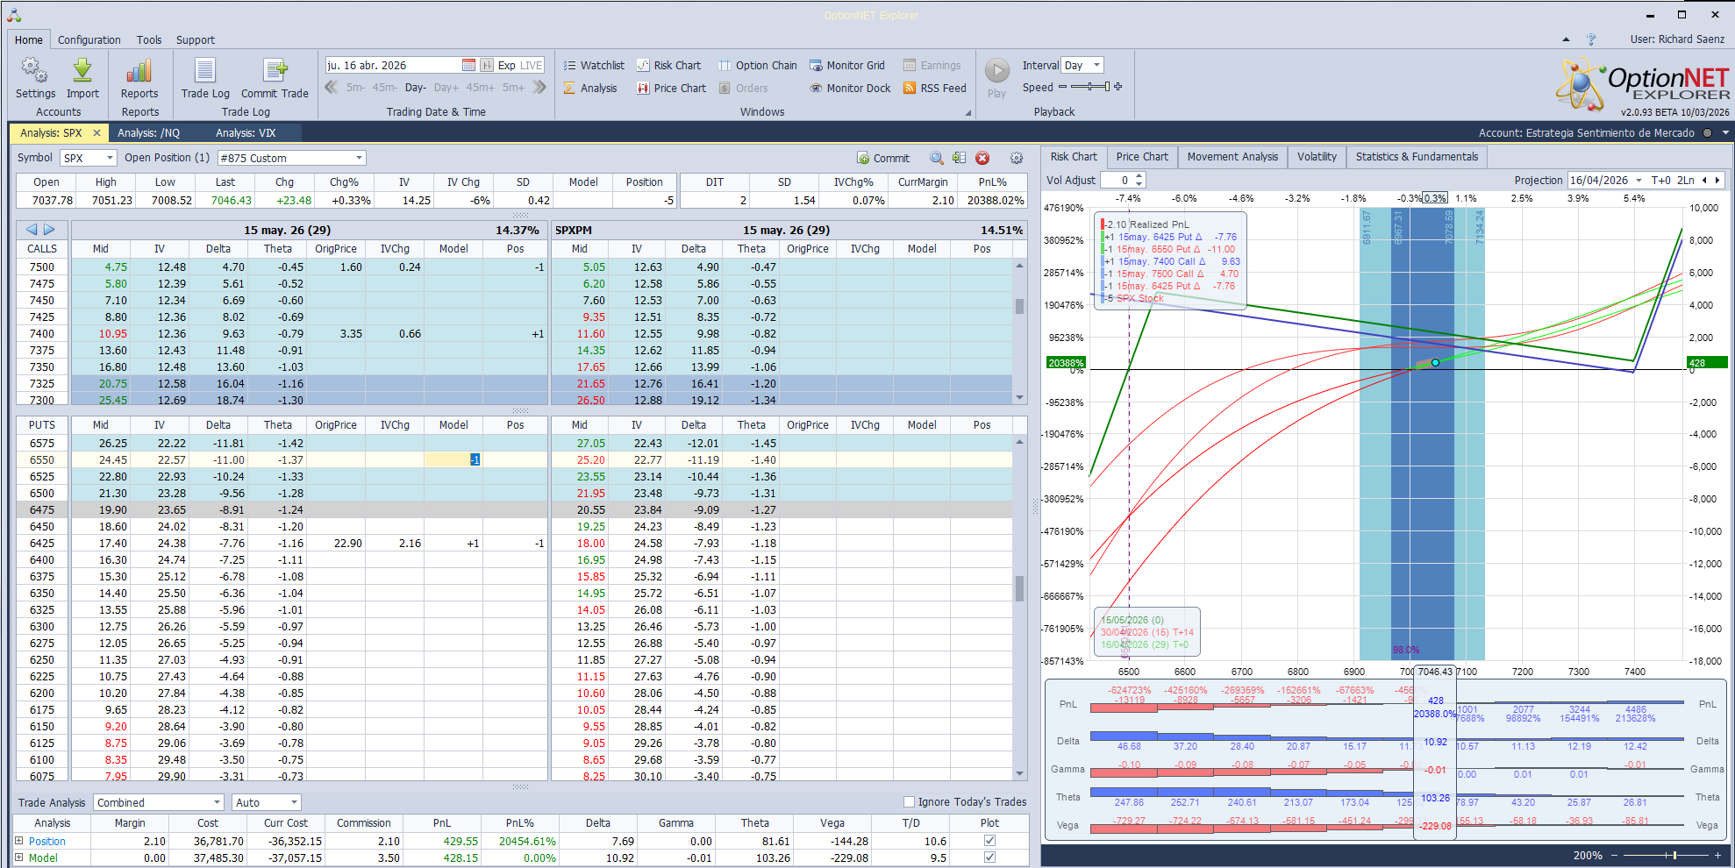Screen dimensions: 1735x868
Task: Open the Settings gear in Accounts
Action: [x=35, y=71]
